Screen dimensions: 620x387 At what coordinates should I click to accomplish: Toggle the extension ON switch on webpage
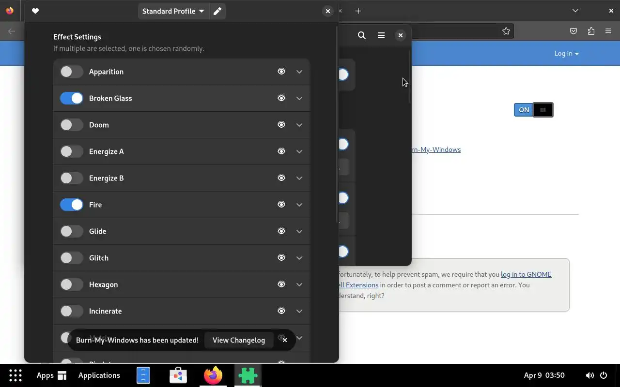pos(533,110)
